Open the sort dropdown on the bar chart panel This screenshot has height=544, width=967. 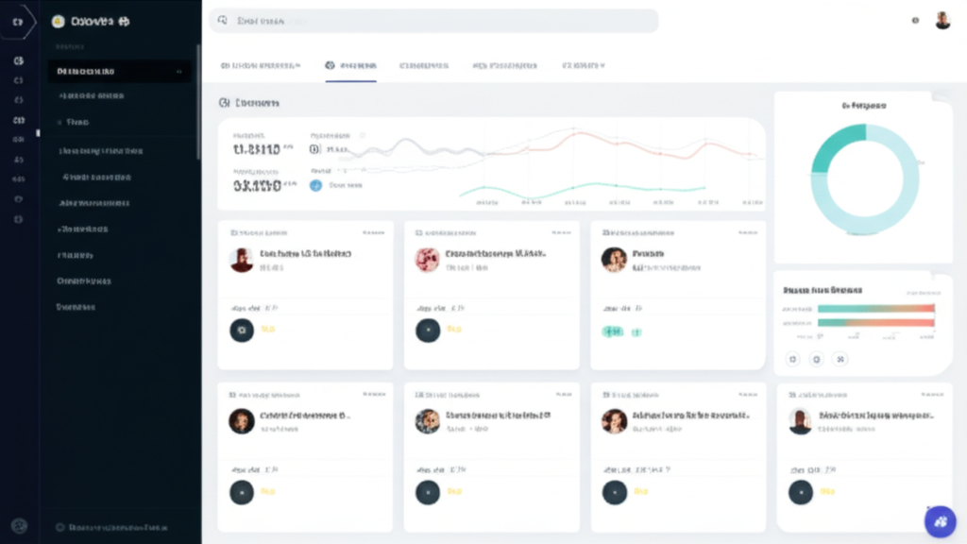[922, 291]
